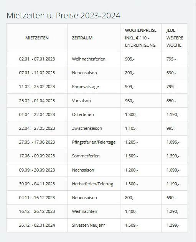Select date range 22.04. - 27.05.2023
Image resolution: width=196 pixels, height=242 pixels.
[37, 128]
